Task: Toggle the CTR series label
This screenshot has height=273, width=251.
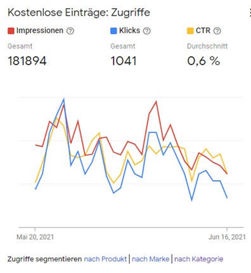Action: (203, 30)
